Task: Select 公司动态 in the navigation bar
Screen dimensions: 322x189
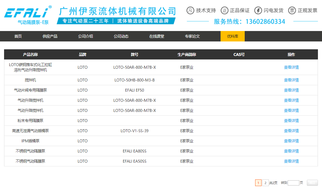Action: [121, 36]
